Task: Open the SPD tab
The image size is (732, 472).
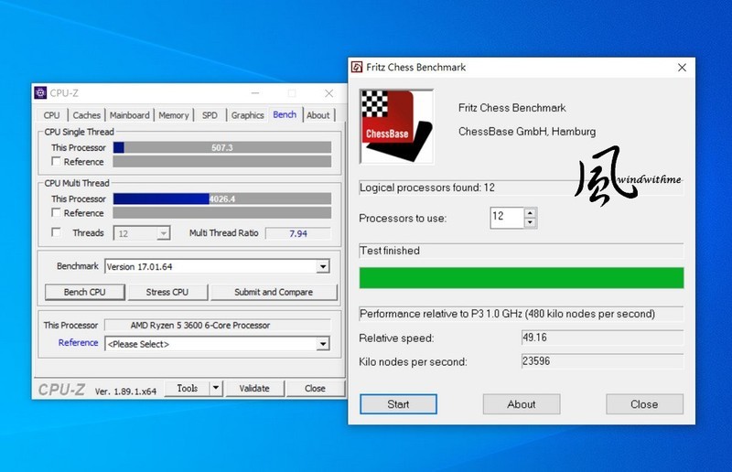Action: [210, 115]
